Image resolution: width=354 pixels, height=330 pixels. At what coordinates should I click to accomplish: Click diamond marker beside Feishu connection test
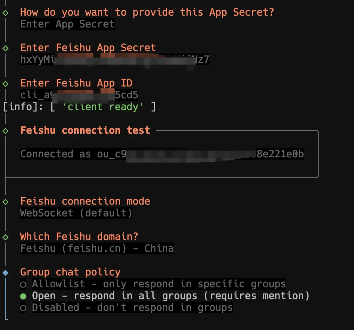pos(5,131)
